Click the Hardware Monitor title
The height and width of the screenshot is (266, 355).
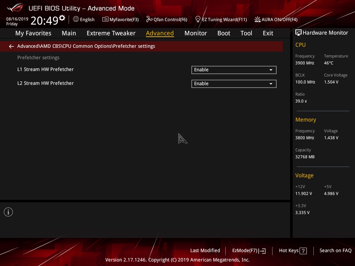click(x=325, y=33)
